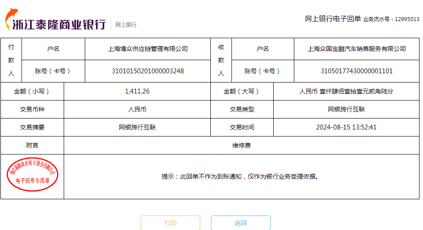This screenshot has width=423, height=230.
Task: Click the 网上银行电子回单 title
Action: click(x=333, y=18)
